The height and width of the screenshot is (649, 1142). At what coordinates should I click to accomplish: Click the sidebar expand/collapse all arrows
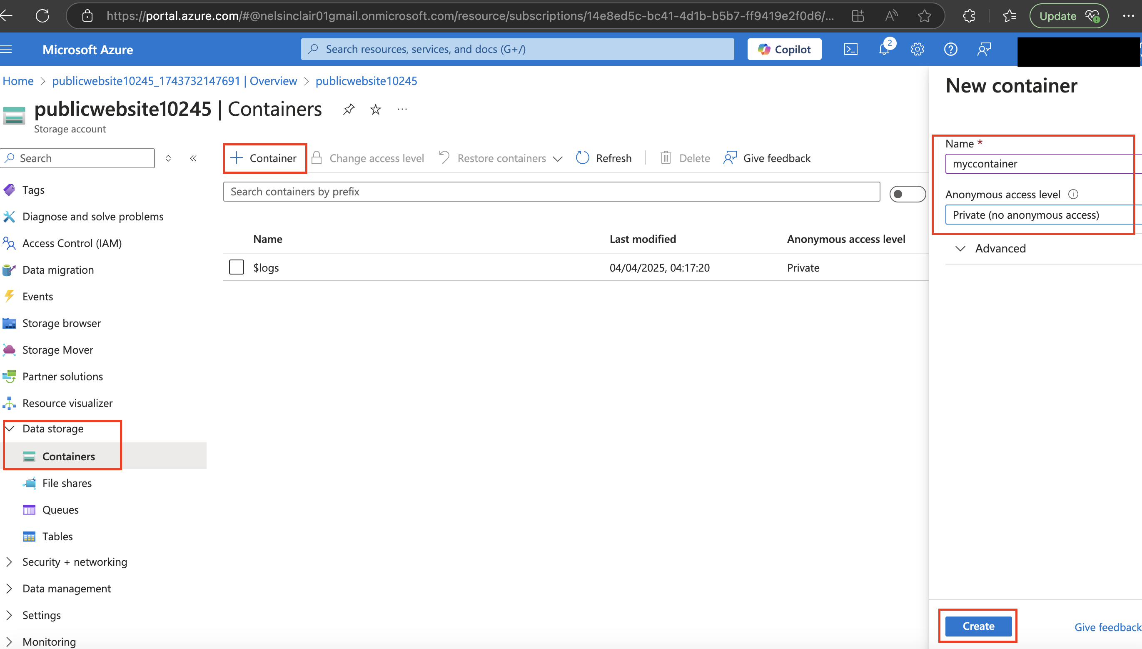click(x=168, y=158)
